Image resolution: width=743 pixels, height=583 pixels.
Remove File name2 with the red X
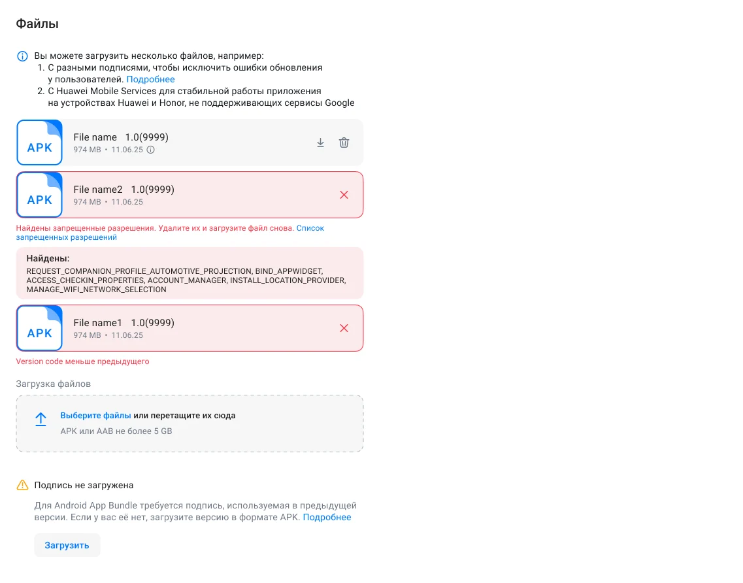pyautogui.click(x=344, y=195)
